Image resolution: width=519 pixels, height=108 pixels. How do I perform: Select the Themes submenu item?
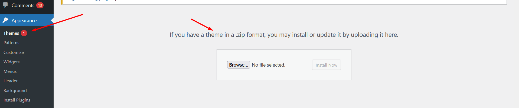point(11,33)
